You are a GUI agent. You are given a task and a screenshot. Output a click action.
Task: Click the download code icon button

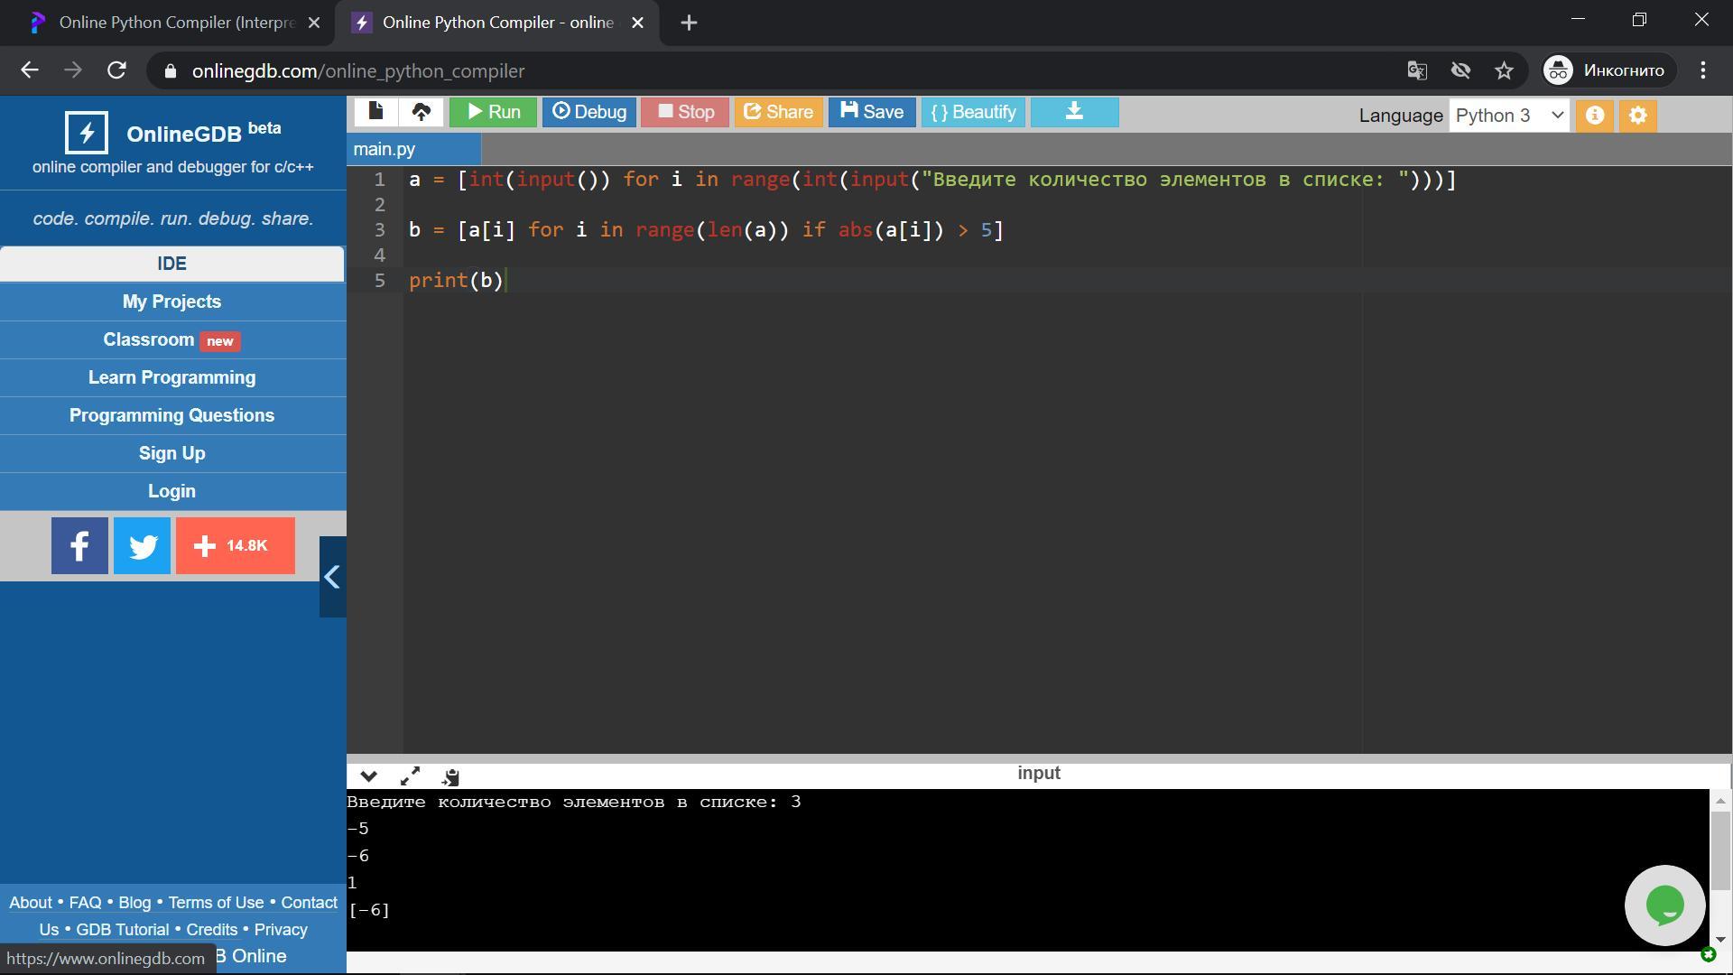[x=1074, y=112]
